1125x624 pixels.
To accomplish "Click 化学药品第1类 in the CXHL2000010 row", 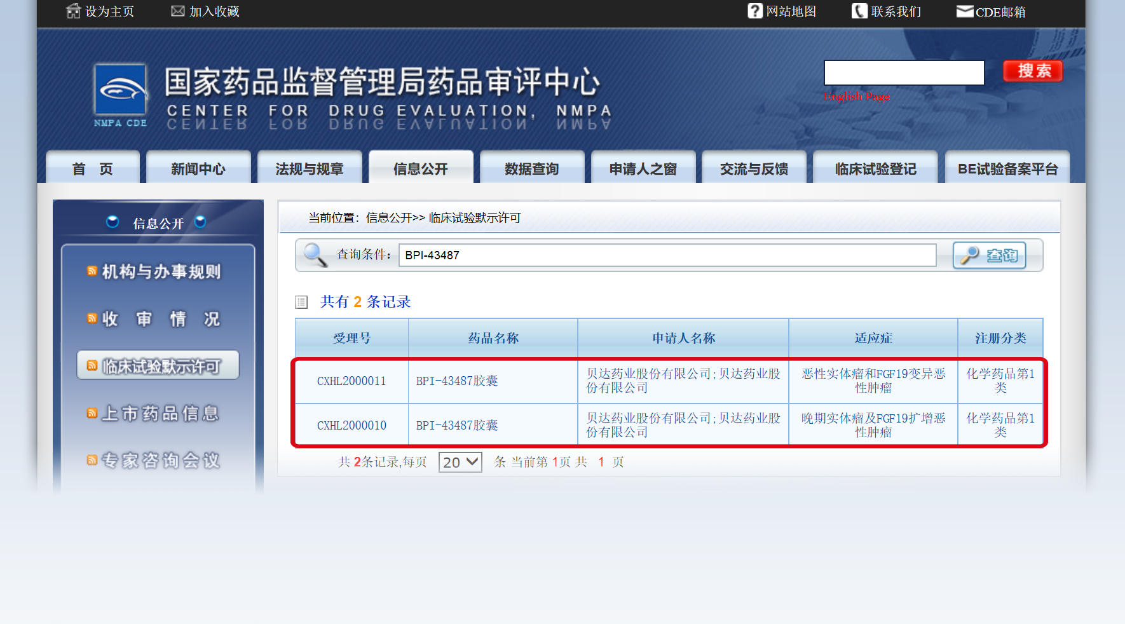I will pos(1000,425).
